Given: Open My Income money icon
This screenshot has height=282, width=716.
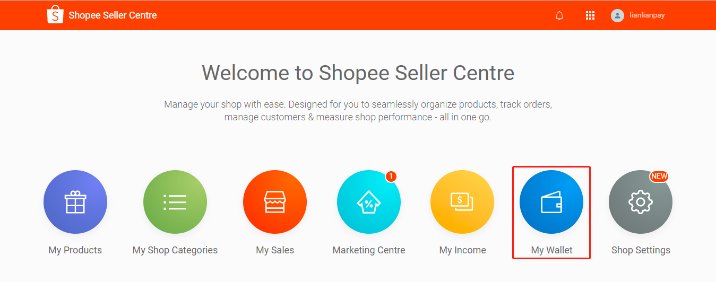Looking at the screenshot, I should tap(462, 202).
